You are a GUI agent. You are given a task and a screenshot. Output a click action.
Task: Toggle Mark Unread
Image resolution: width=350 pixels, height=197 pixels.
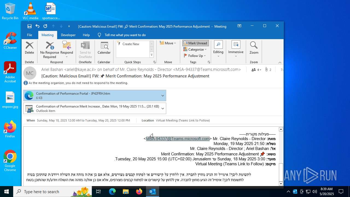(196, 43)
